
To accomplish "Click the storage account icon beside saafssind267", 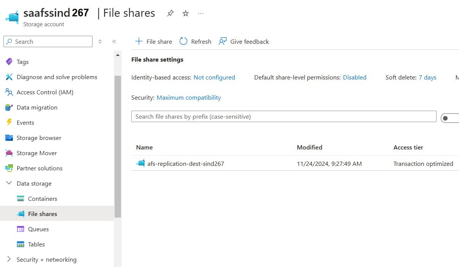I will (x=12, y=17).
